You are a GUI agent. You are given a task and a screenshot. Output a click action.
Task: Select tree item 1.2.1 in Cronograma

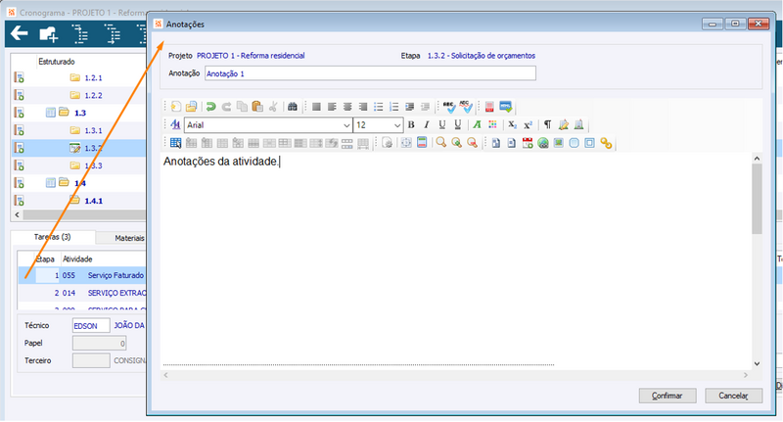pos(93,78)
